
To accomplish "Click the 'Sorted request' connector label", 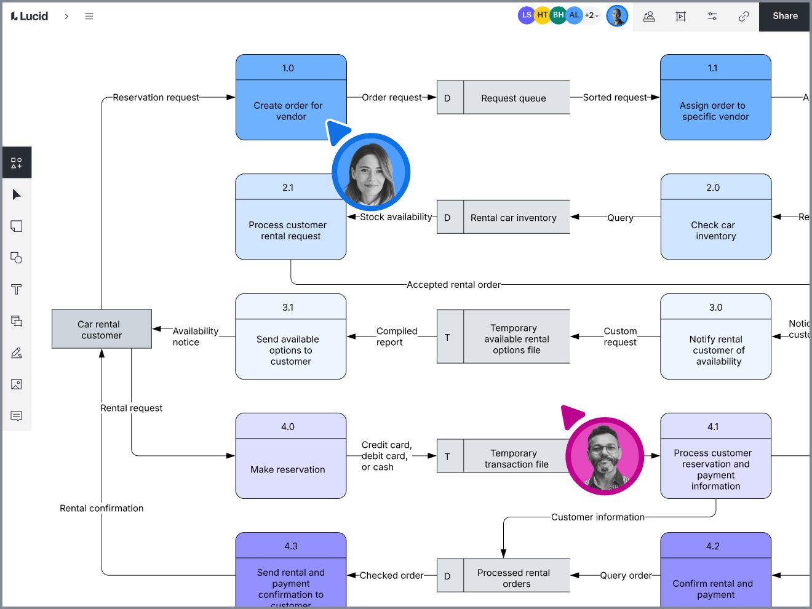I will point(615,97).
